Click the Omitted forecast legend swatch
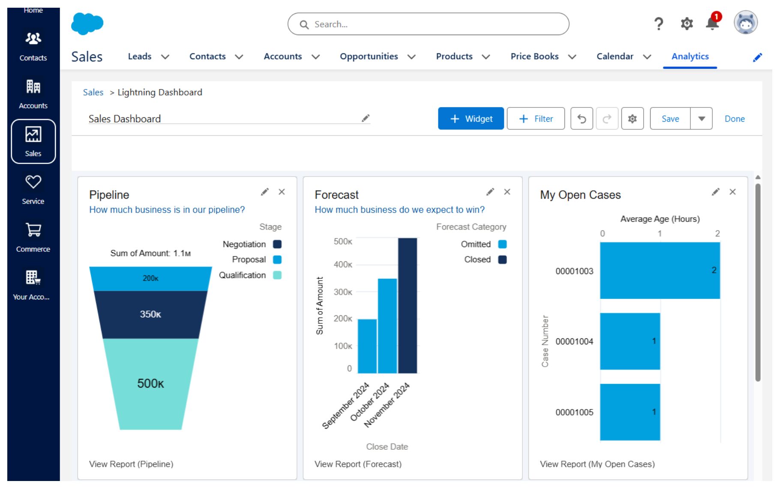 (502, 244)
